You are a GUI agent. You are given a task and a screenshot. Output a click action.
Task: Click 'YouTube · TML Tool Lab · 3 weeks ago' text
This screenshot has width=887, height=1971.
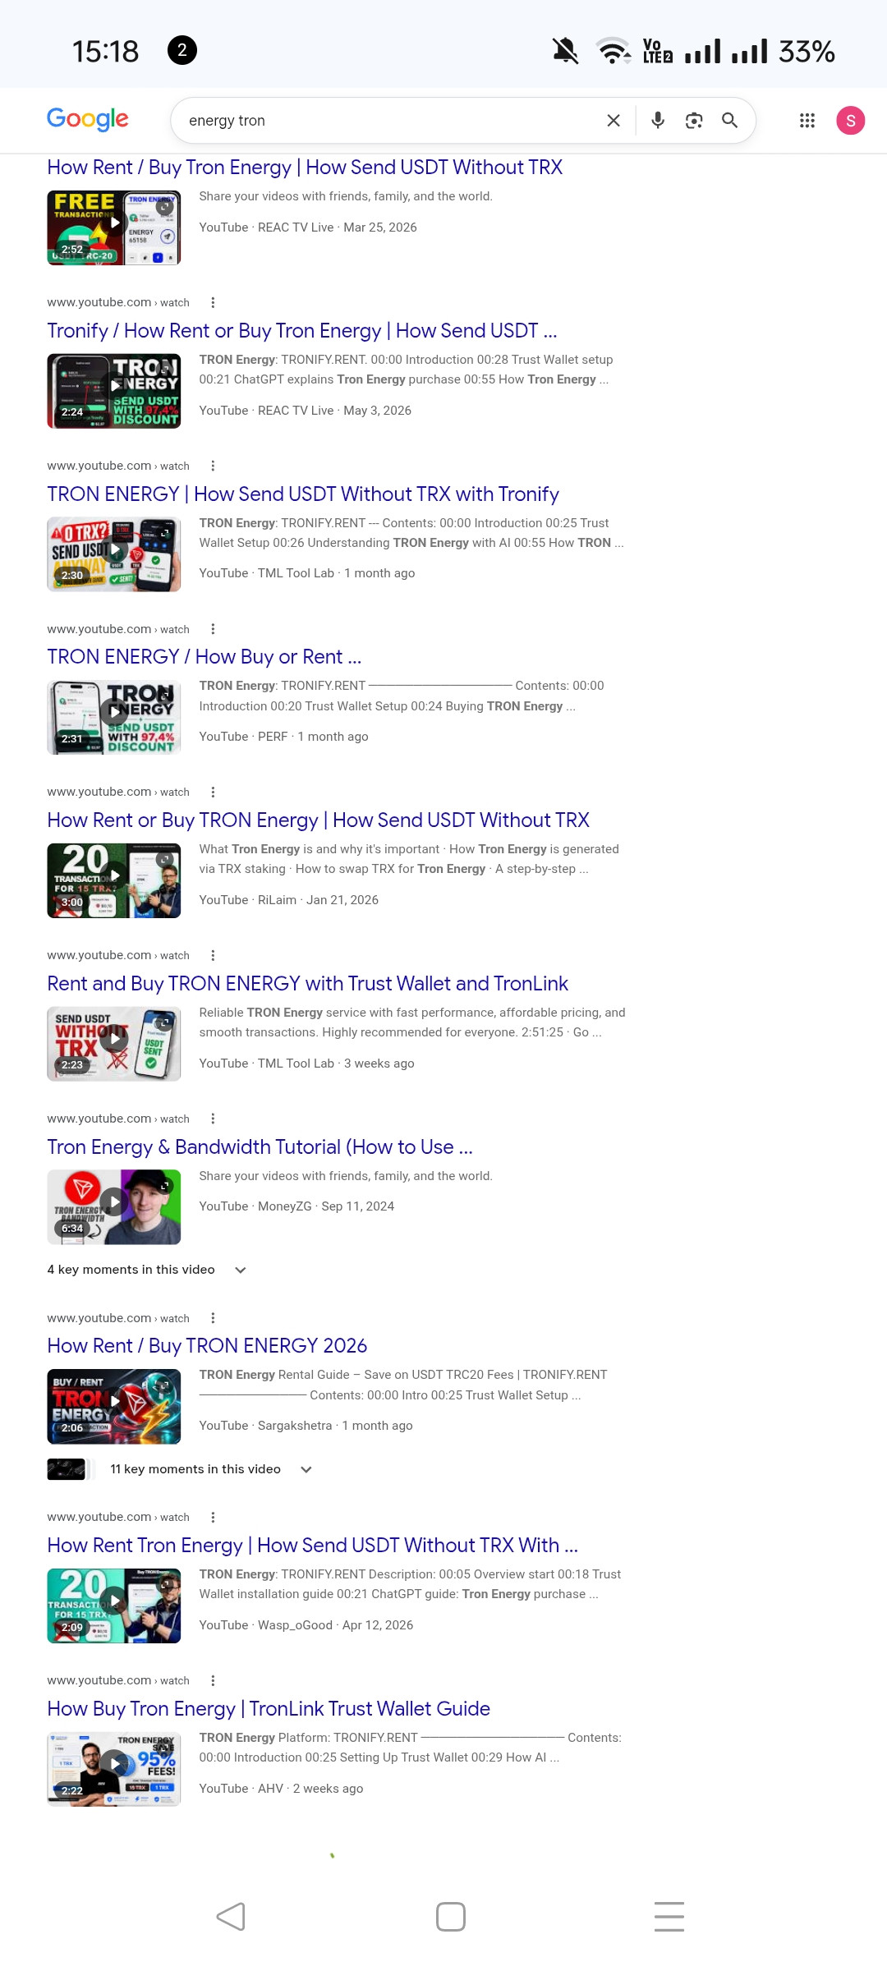[306, 1064]
